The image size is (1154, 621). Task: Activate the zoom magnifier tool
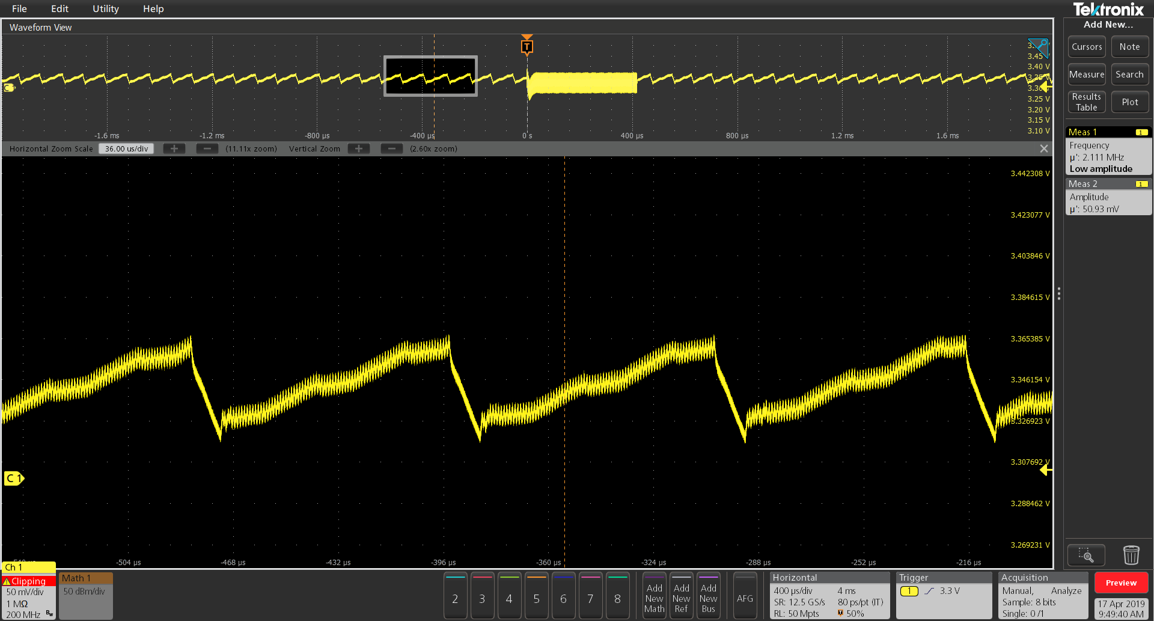click(1085, 555)
